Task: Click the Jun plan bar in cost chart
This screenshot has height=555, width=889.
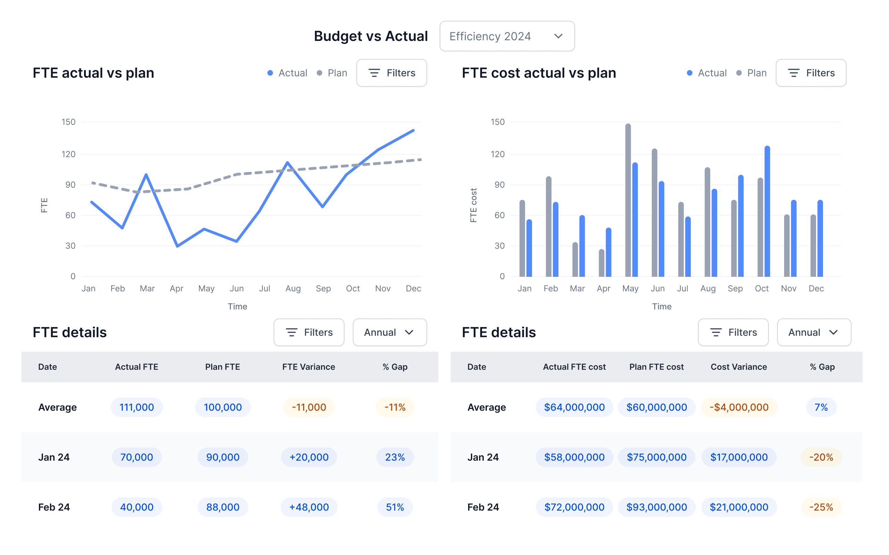Action: pos(654,213)
